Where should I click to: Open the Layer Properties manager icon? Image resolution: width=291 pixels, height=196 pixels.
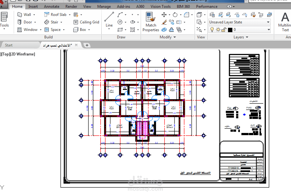point(212,14)
